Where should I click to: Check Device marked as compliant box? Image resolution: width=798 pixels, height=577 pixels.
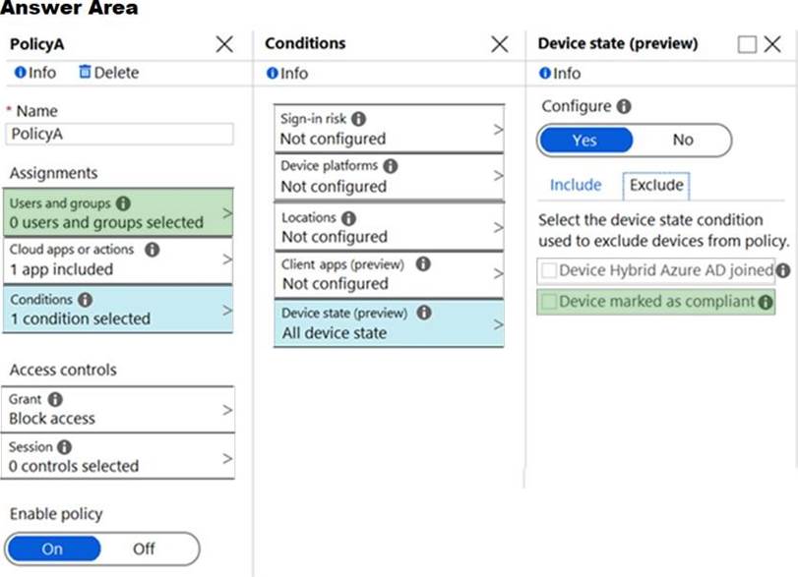549,302
